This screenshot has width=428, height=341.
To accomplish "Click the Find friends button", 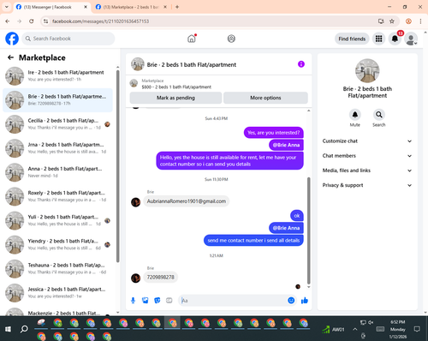I will click(352, 39).
